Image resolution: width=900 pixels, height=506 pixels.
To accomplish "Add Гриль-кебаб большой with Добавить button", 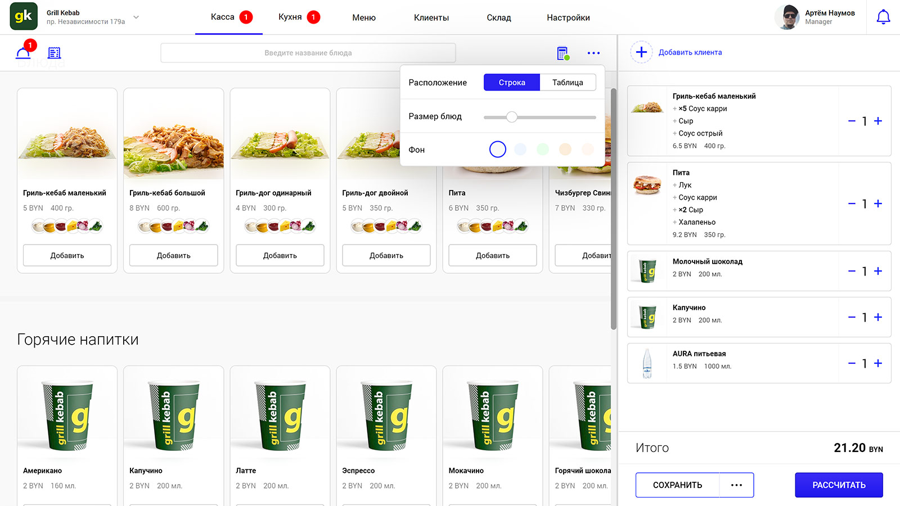I will click(x=173, y=255).
